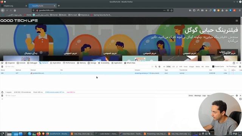Open the request blocking panel icon
242x136 pixels.
click(x=160, y=66)
